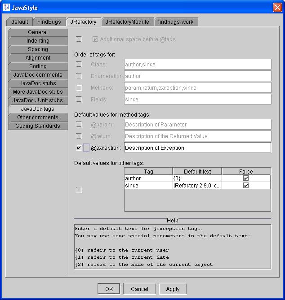
Task: Enable the Class tag order checkbox
Action: pos(79,65)
